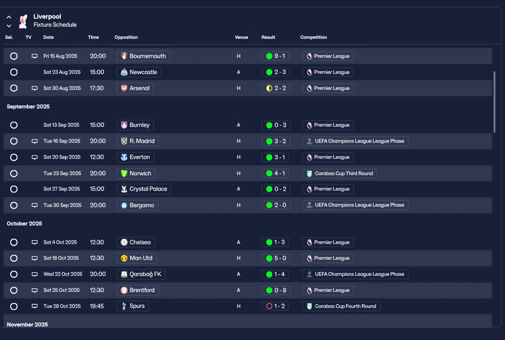Click the Brentford opposition button
The image size is (505, 340).
tap(138, 290)
